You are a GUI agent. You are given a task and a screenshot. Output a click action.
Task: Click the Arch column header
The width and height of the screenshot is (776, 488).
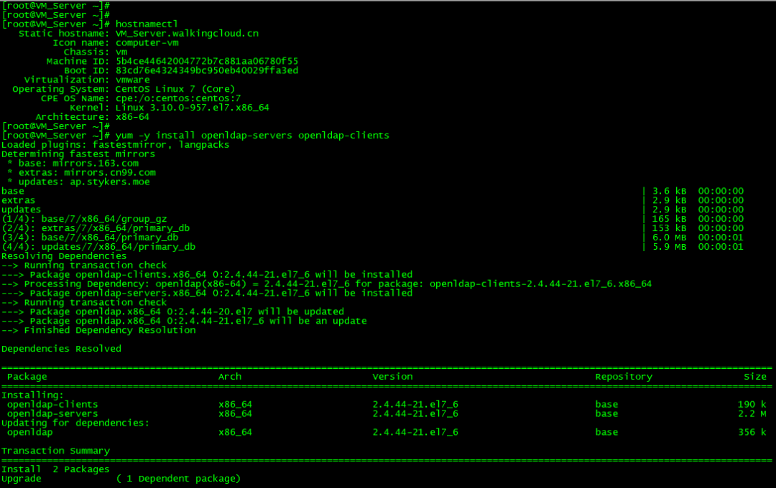pos(230,377)
